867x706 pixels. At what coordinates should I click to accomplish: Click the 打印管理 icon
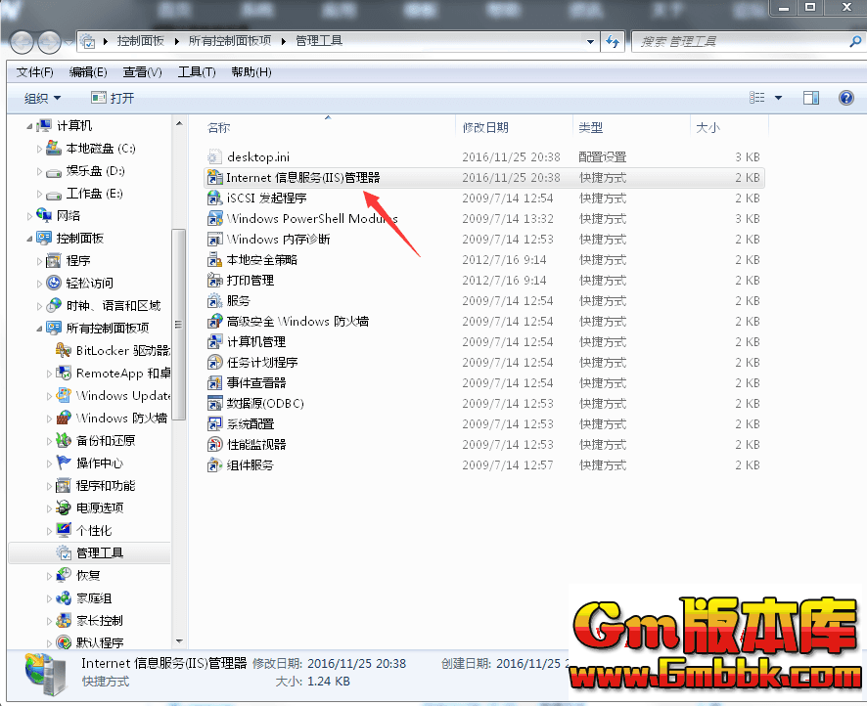214,281
